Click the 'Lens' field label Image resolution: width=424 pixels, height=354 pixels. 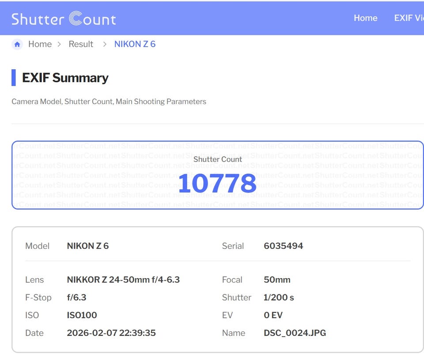point(34,280)
